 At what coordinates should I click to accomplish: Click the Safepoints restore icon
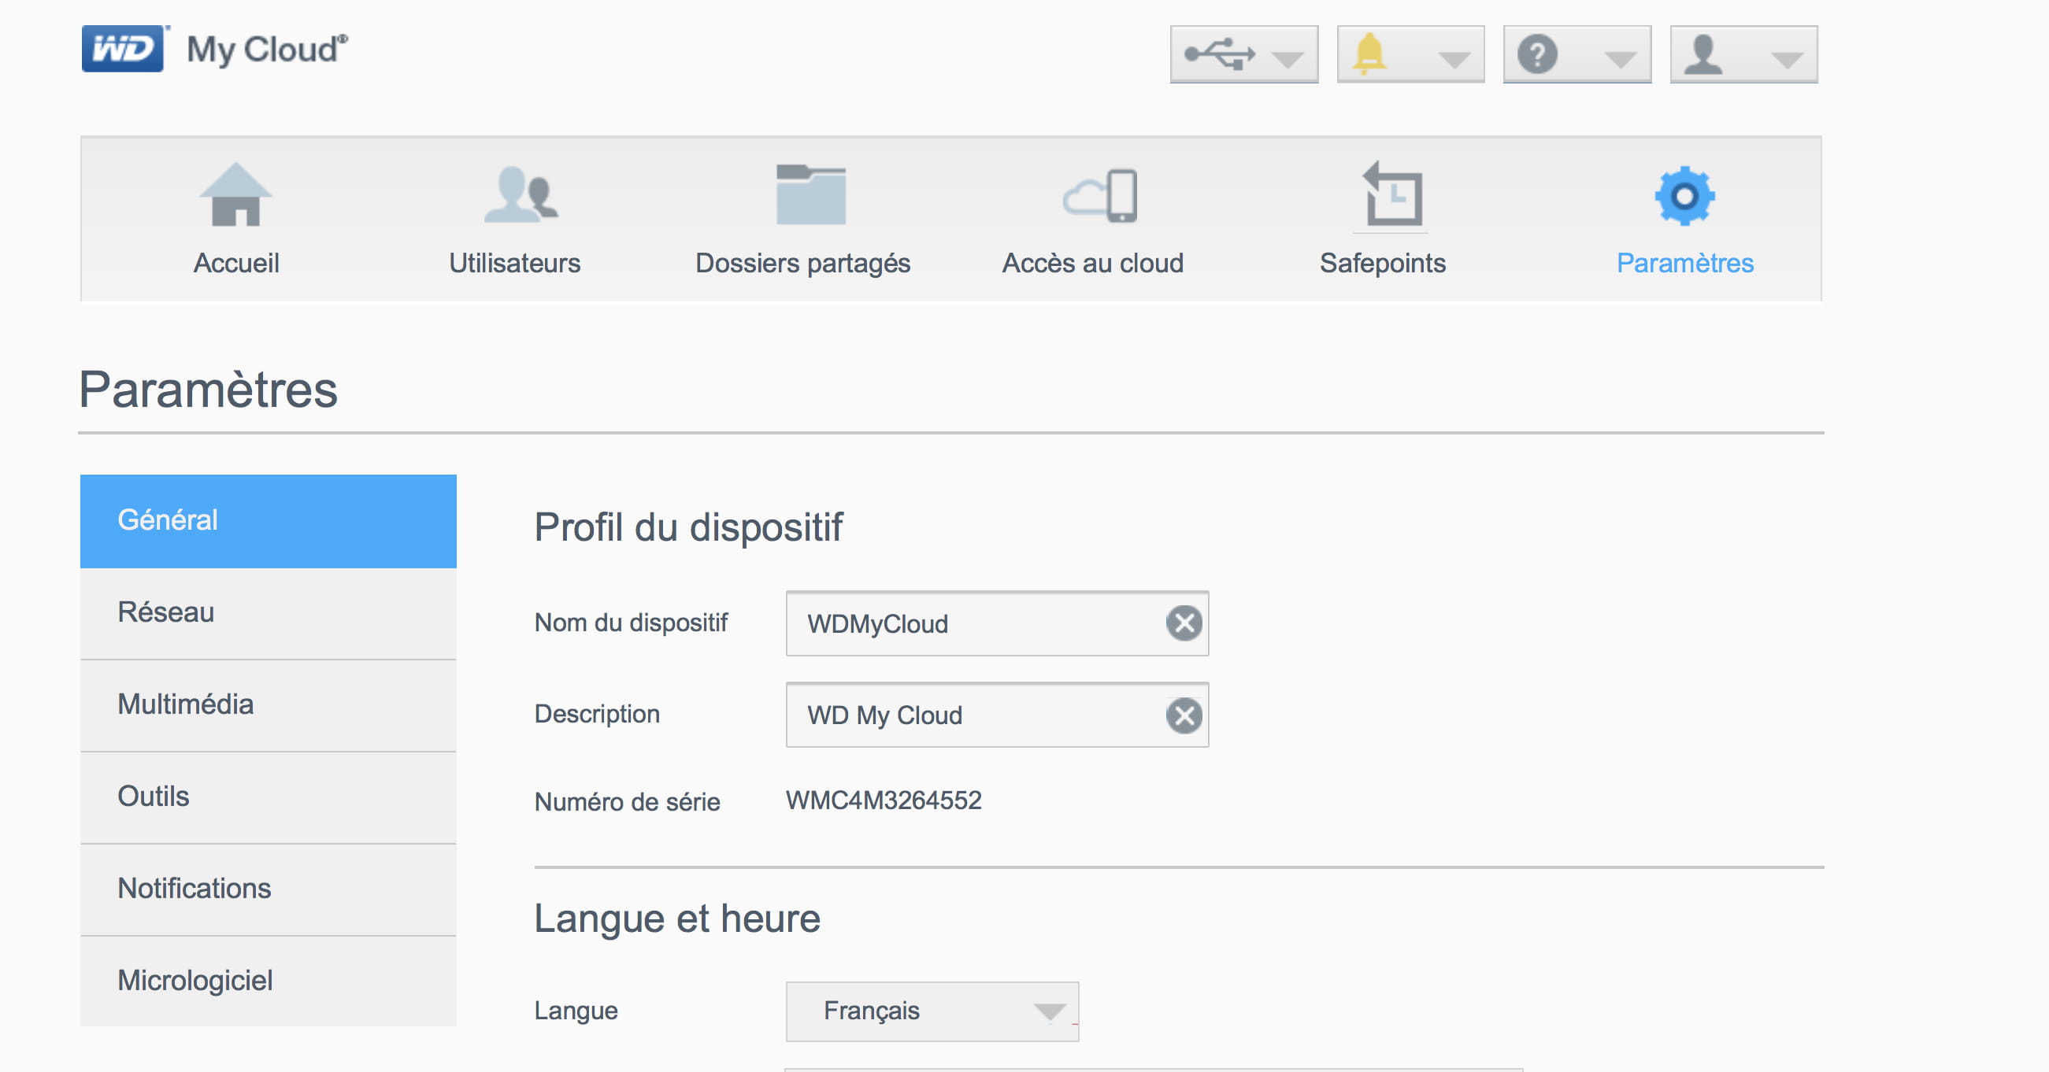(1392, 194)
